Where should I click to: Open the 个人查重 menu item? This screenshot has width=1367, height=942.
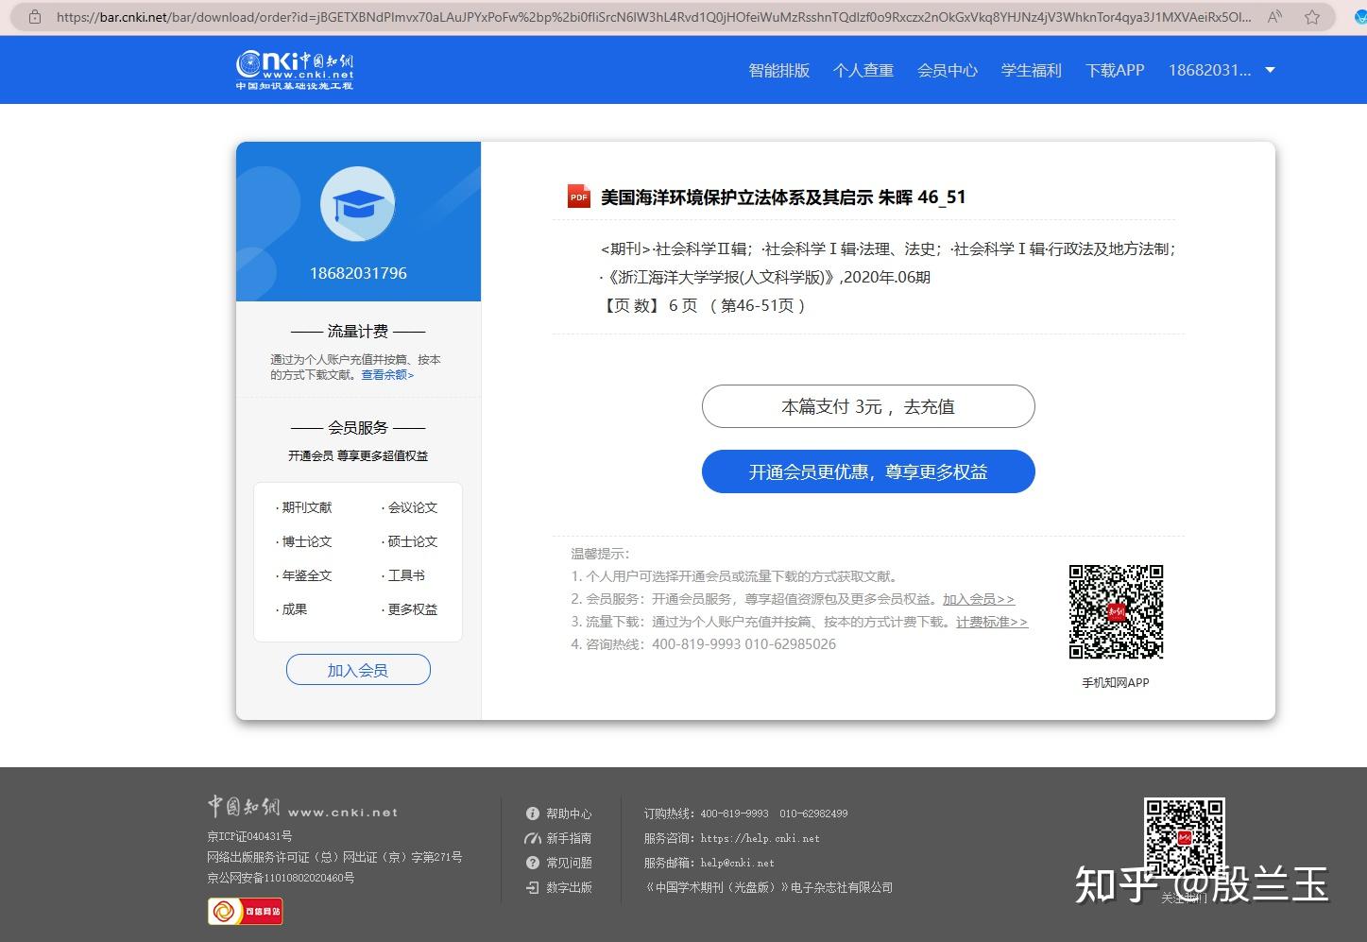[863, 70]
